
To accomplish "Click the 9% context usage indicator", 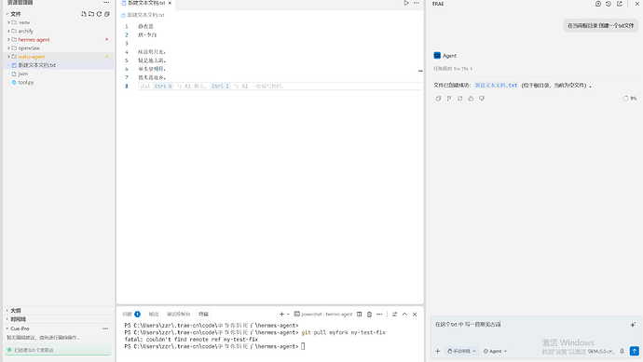I will [630, 99].
